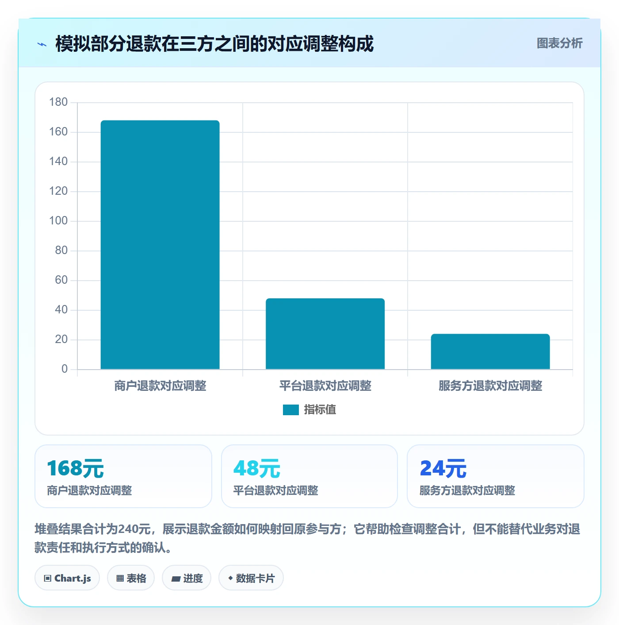
Task: Click the 商户退款对应调整 bar in the chart
Action: (x=160, y=245)
